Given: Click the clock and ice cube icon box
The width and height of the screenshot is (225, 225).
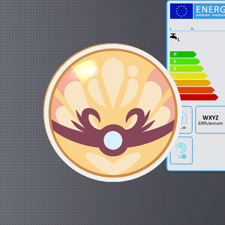Looking at the screenshot, I should pos(181,150).
